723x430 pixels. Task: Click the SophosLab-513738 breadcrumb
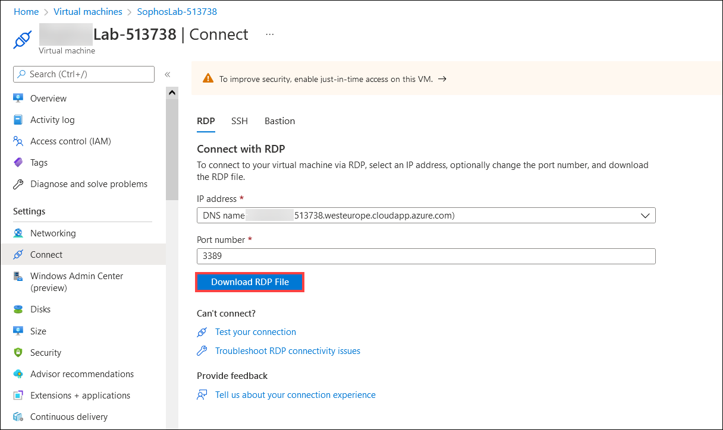click(x=177, y=11)
